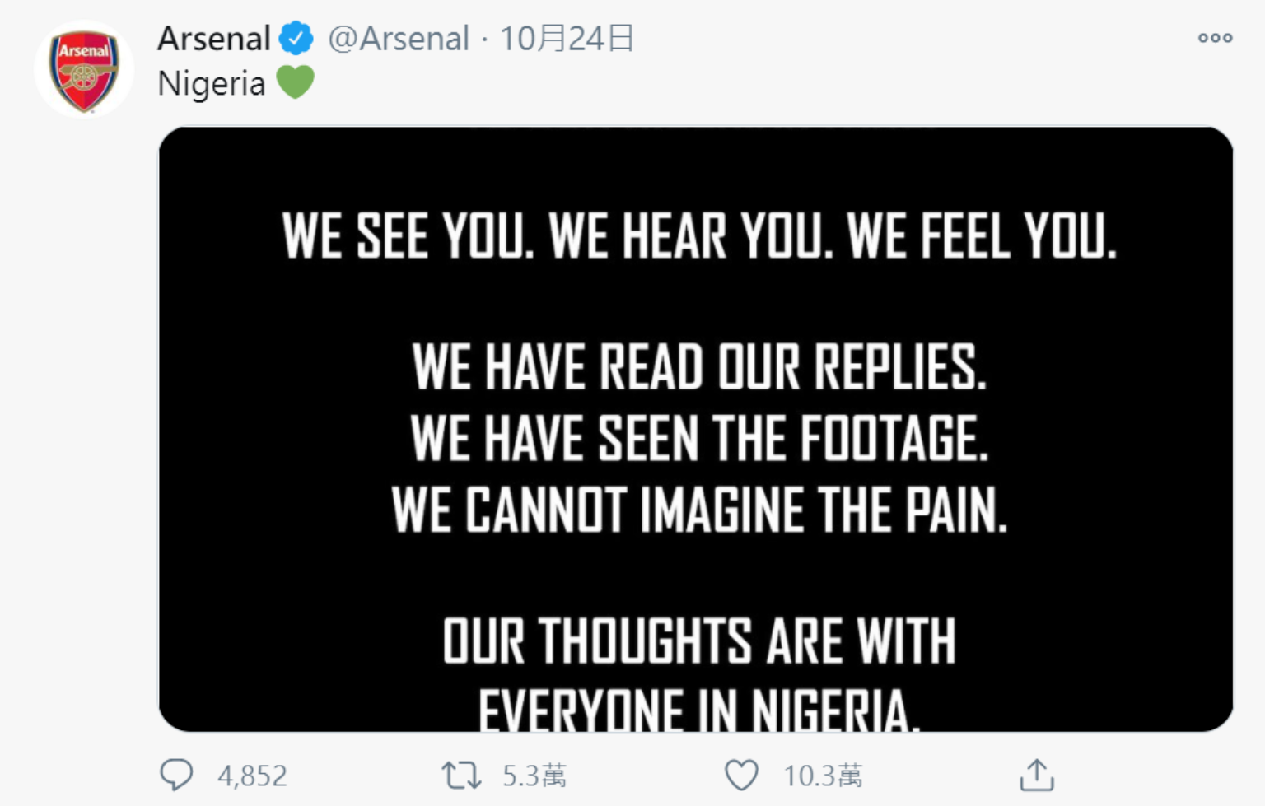
Task: Open the tweet via the 10月24日 date
Action: (567, 38)
